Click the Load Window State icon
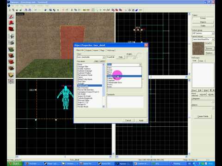This screenshot has width=222, height=166. [26, 10]
